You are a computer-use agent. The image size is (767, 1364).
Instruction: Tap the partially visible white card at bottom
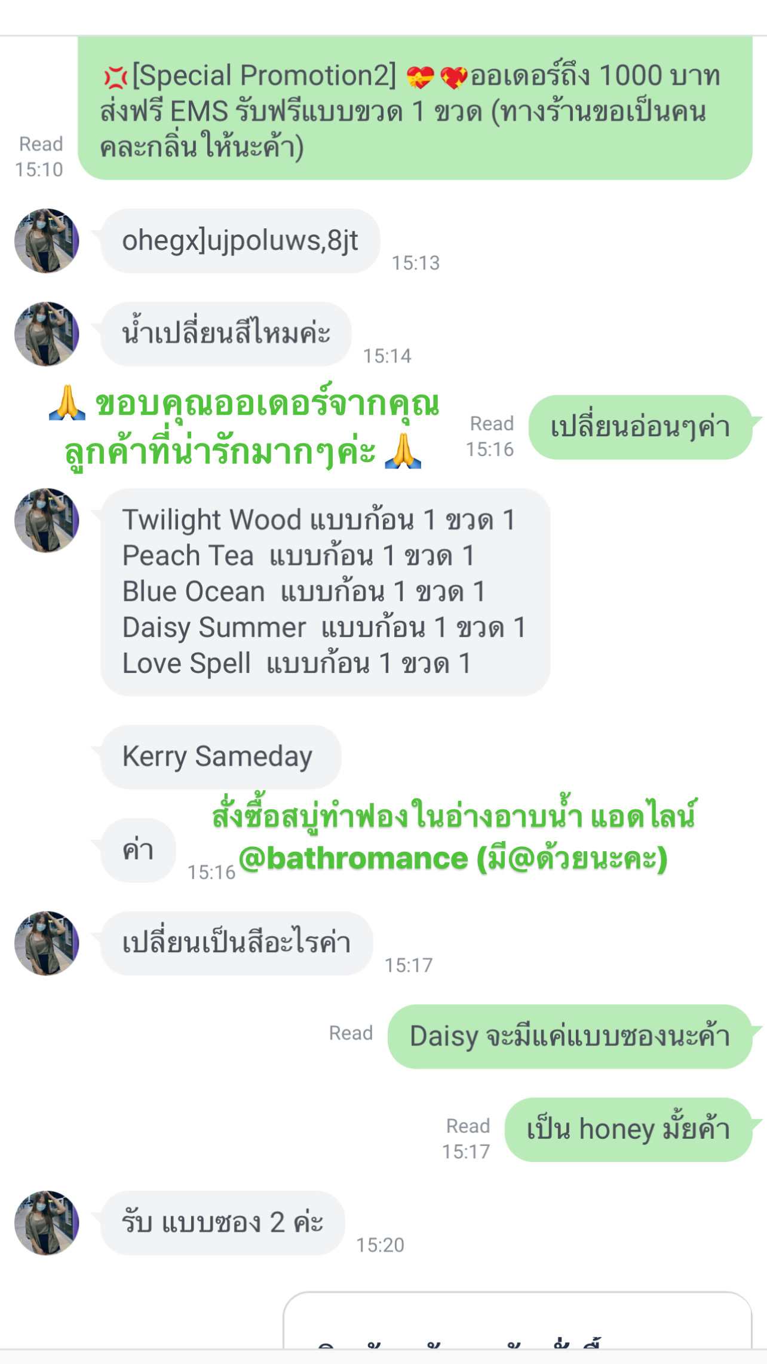pyautogui.click(x=517, y=1320)
